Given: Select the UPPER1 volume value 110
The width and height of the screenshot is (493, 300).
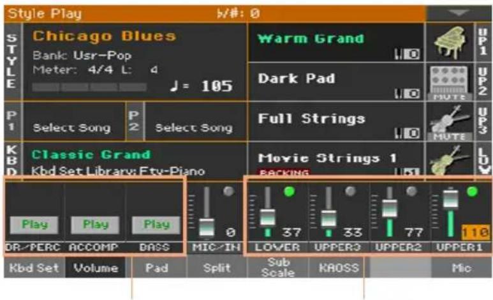Looking at the screenshot, I should tap(475, 232).
